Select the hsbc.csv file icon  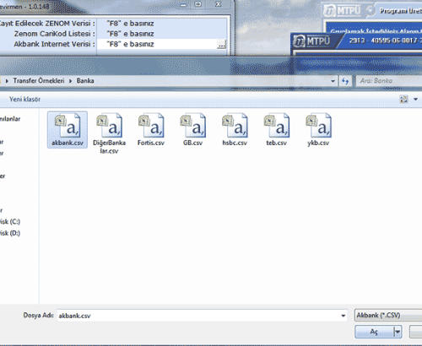pyautogui.click(x=235, y=126)
